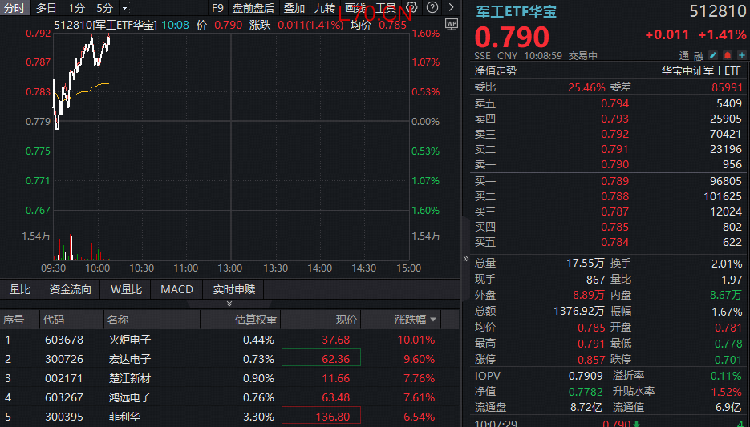Viewport: 750px width, 427px height.
Task: Toggle 九转 indicator
Action: coord(324,8)
